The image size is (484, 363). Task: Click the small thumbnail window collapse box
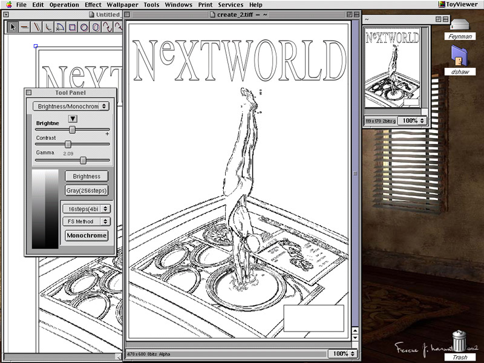[x=445, y=19]
